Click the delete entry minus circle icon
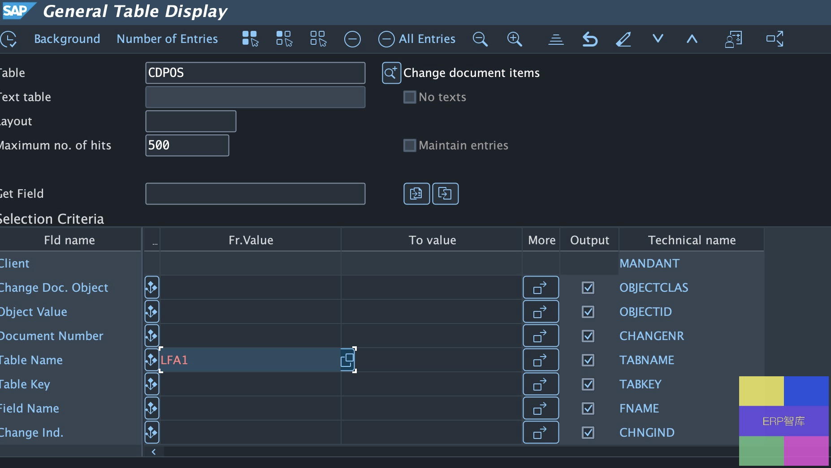 [352, 39]
